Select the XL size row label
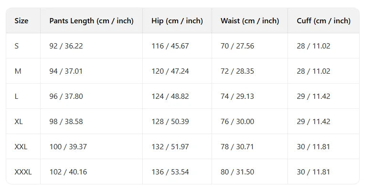Image resolution: width=373 pixels, height=192 pixels. click(x=19, y=122)
